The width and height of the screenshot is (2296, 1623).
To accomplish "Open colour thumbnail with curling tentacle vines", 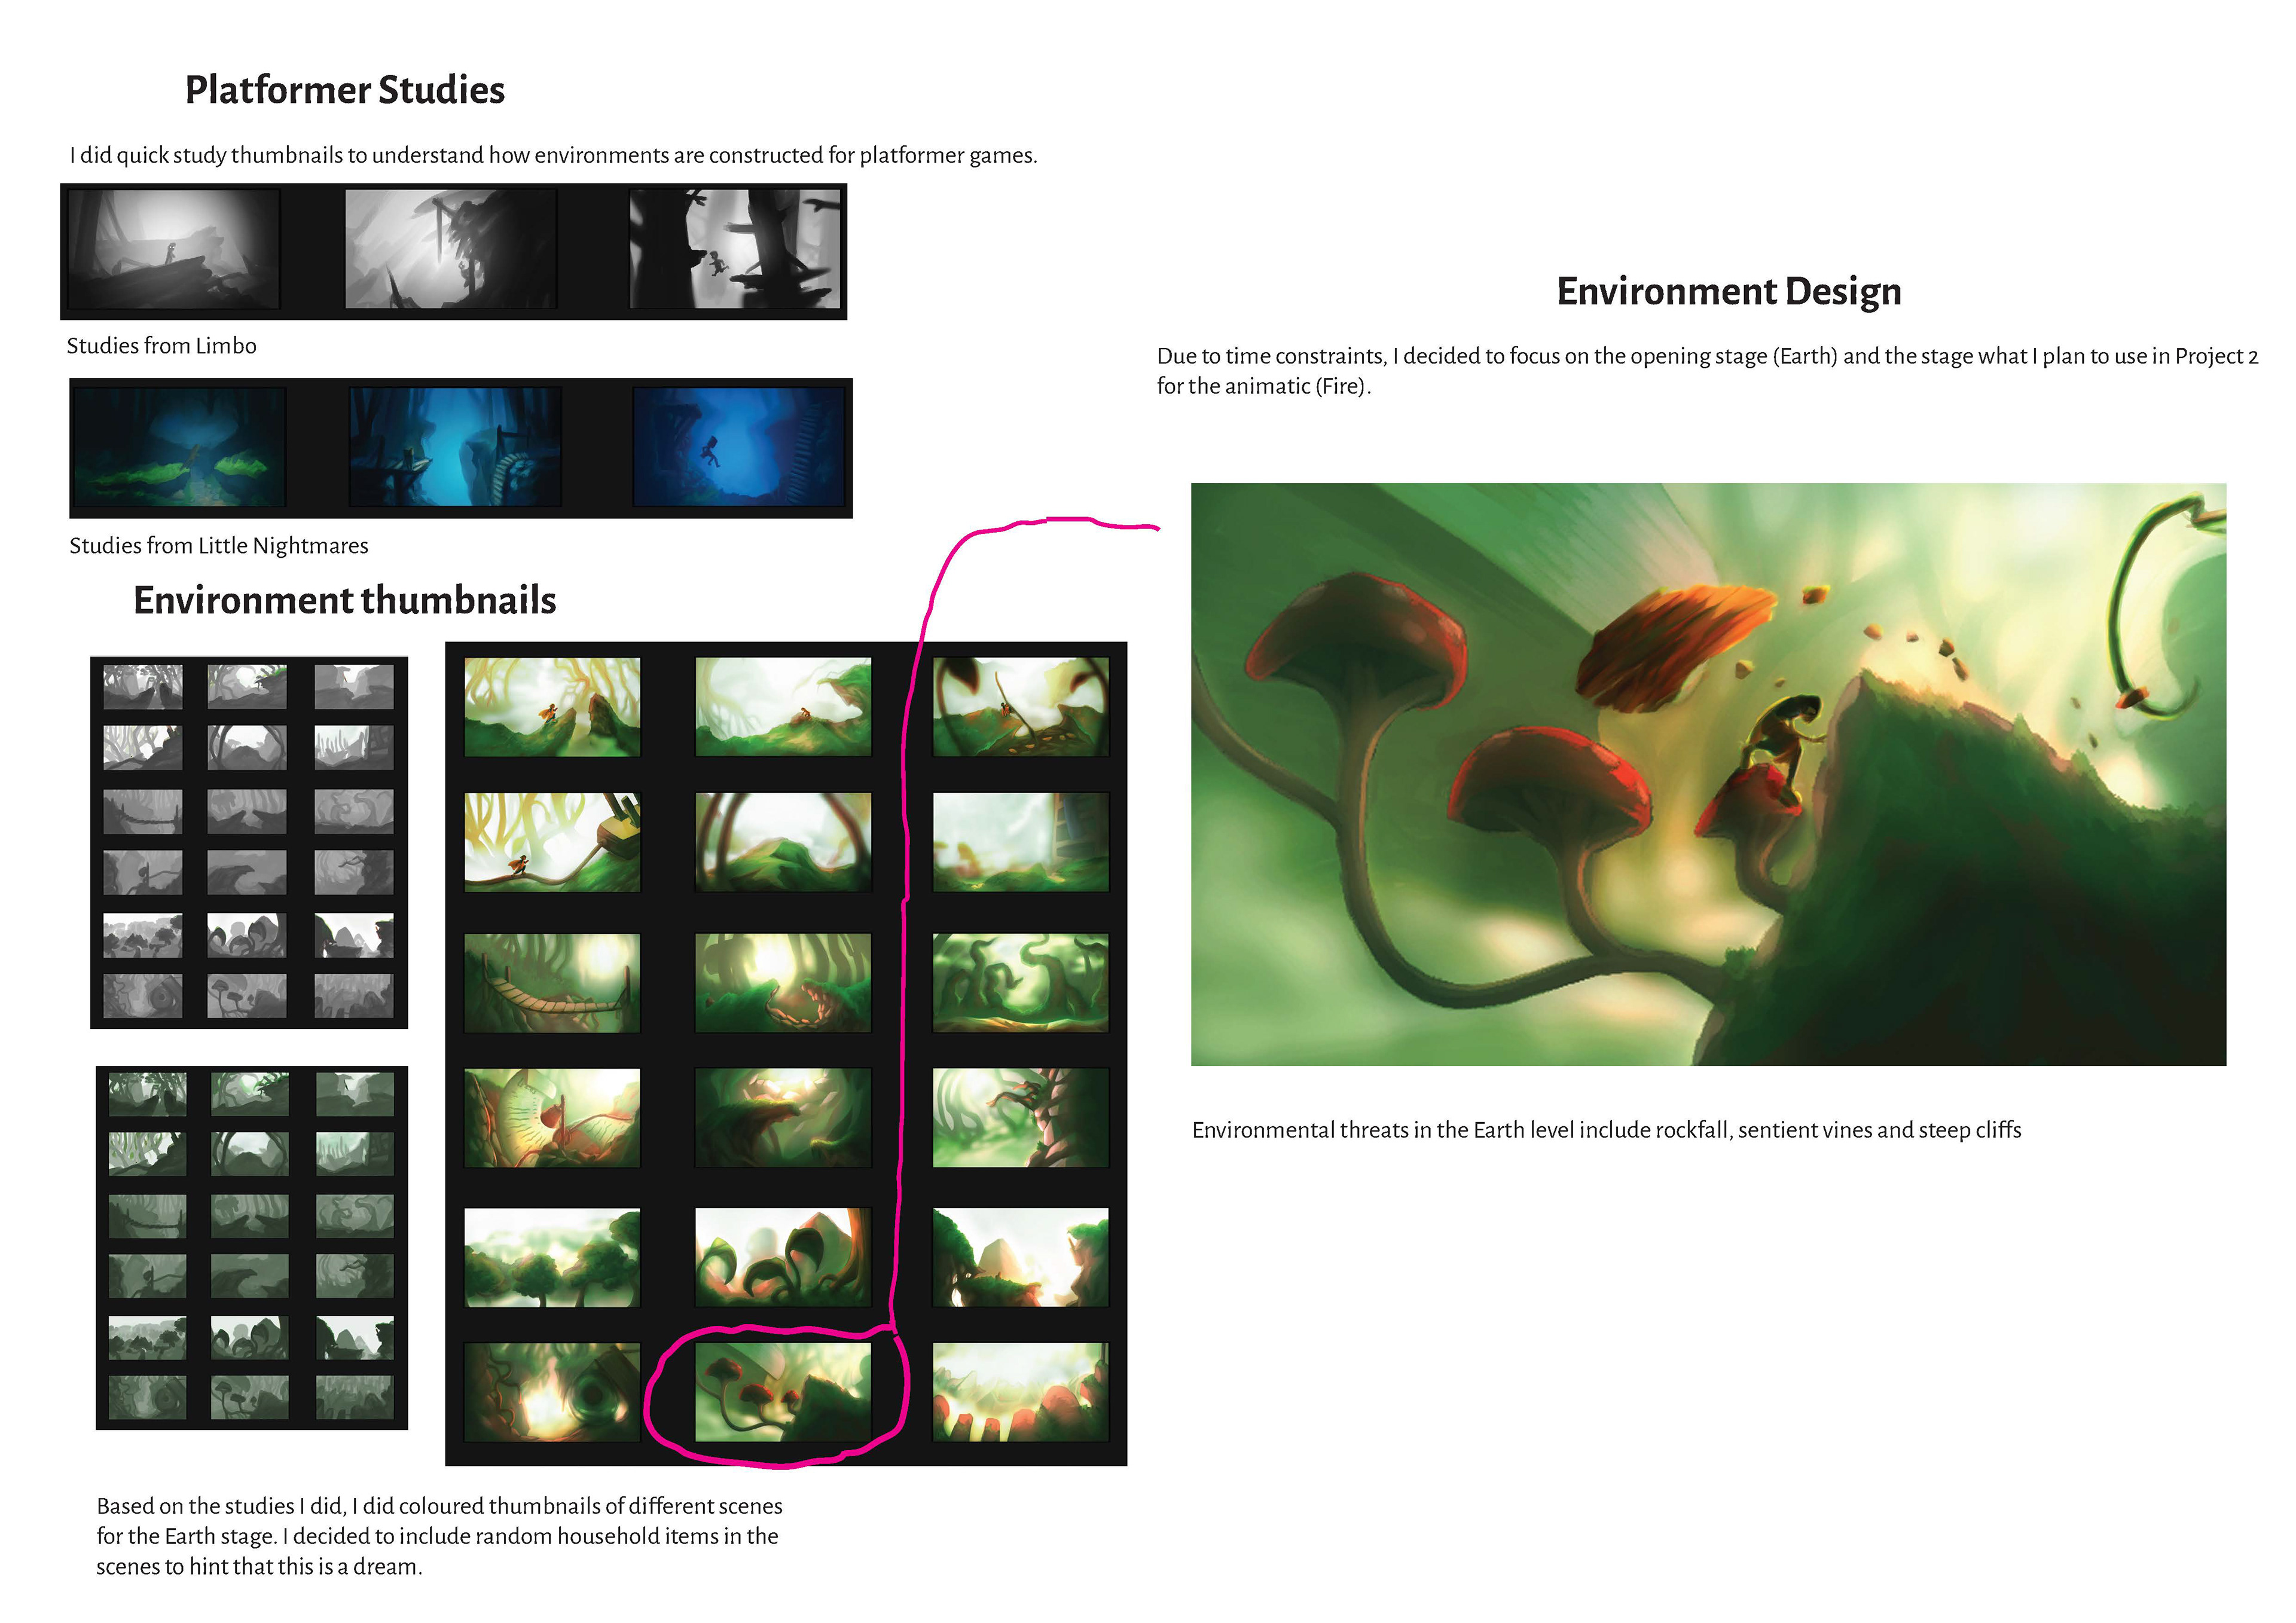I will click(1020, 982).
